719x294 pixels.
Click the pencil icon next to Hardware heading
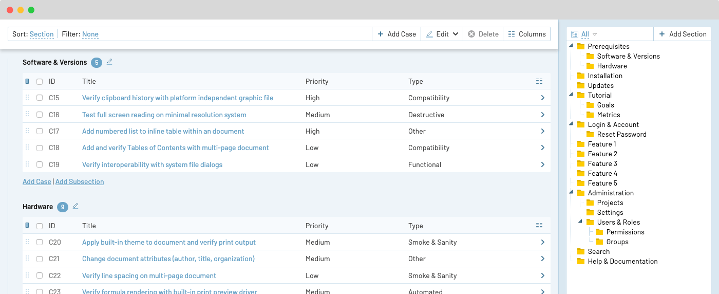(x=75, y=206)
